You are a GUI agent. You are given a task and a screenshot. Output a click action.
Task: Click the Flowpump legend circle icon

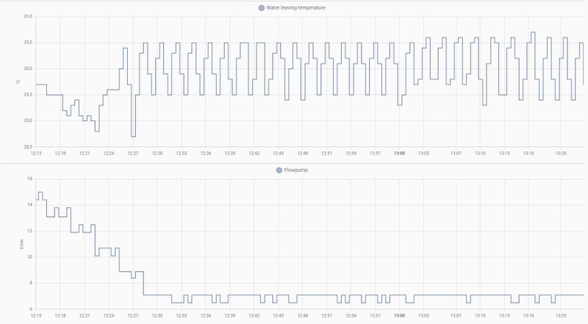tap(279, 170)
